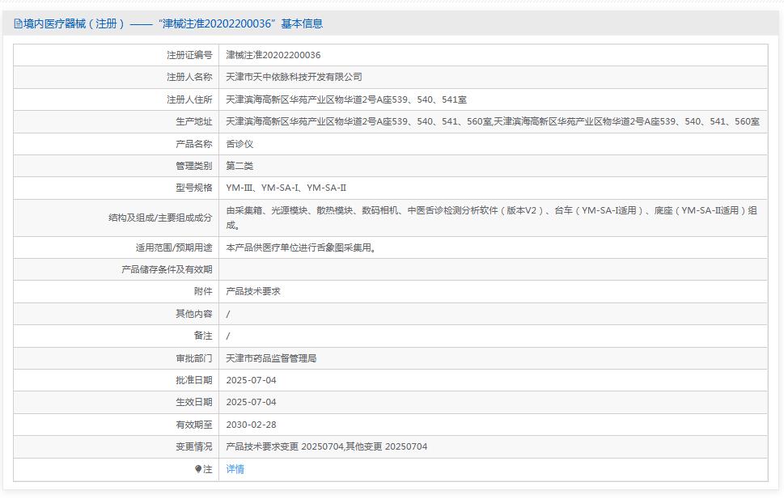The width and height of the screenshot is (784, 499).
Task: Click the management category value 第二类
Action: pos(239,166)
